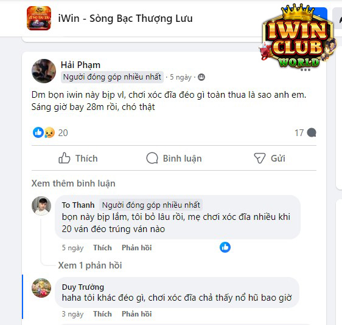This screenshot has height=325, width=342.
Task: Open the 17 comments speech bubble icon
Action: 312,133
